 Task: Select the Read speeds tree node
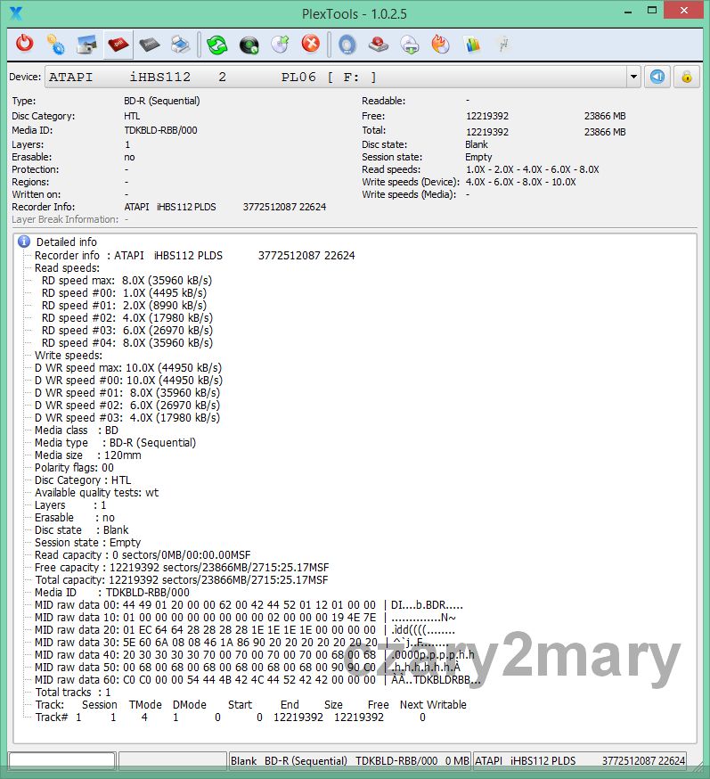point(67,267)
